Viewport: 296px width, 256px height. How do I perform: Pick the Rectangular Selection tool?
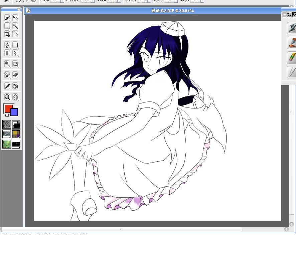tap(7, 26)
